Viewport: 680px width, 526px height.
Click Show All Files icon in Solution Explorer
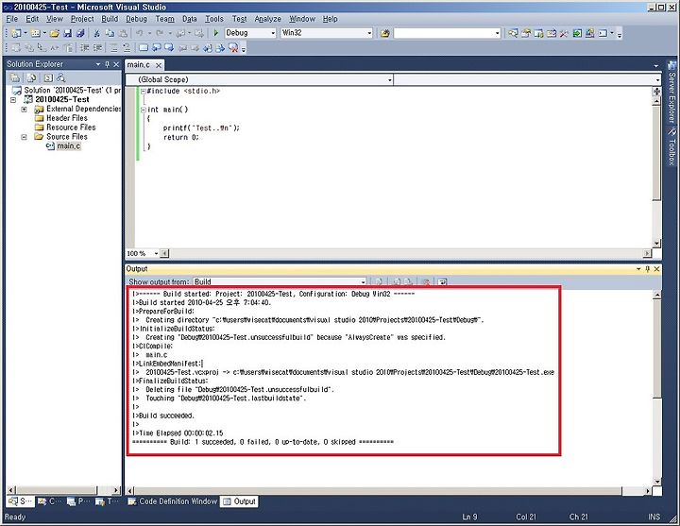pos(32,78)
